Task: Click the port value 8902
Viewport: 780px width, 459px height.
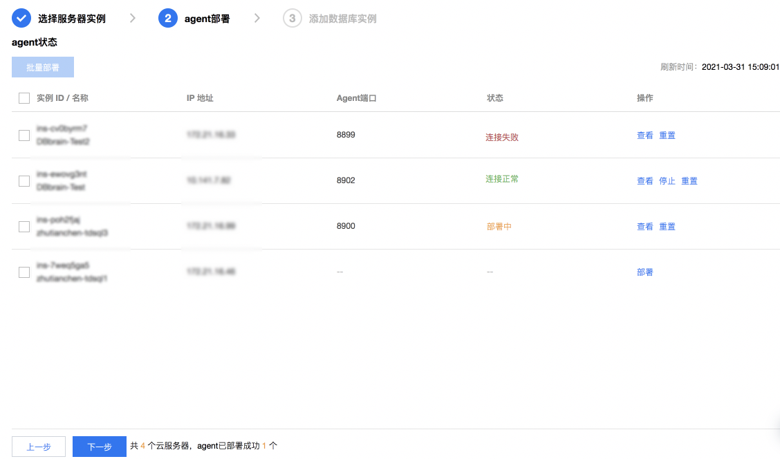Action: pos(346,180)
